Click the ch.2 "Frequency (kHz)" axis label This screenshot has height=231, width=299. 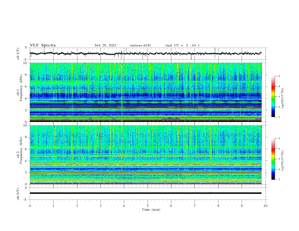tap(22, 150)
